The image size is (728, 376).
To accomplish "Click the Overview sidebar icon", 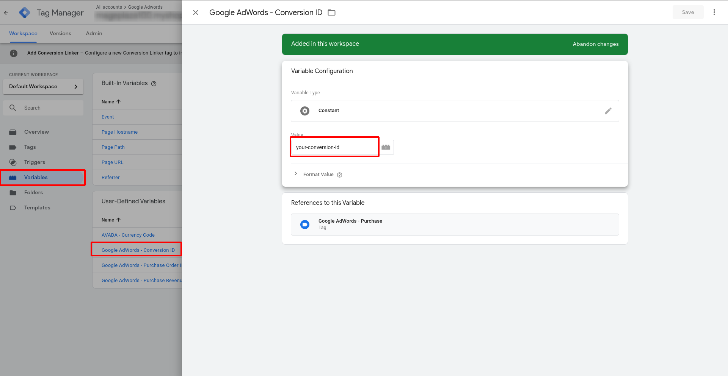I will (x=13, y=132).
